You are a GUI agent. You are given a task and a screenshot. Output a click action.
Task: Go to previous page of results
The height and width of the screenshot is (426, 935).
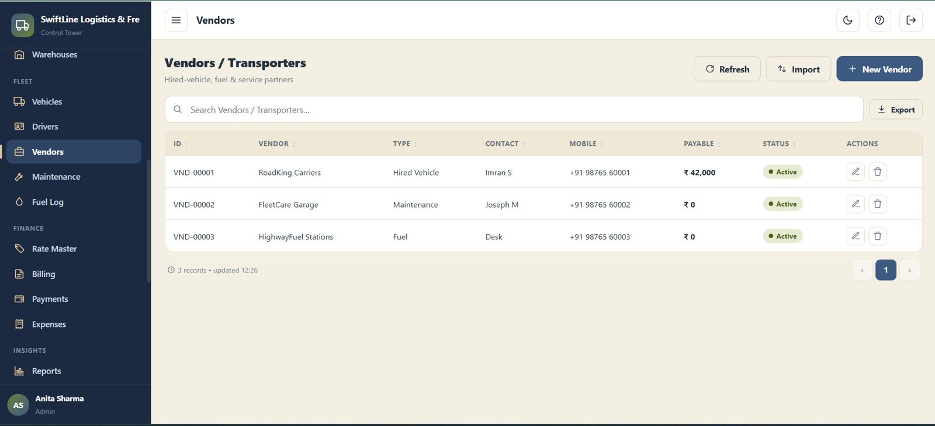(x=862, y=270)
